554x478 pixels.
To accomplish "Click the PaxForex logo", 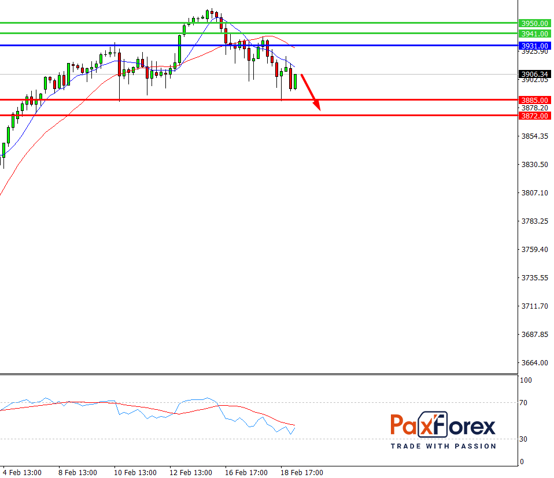I will pyautogui.click(x=443, y=427).
